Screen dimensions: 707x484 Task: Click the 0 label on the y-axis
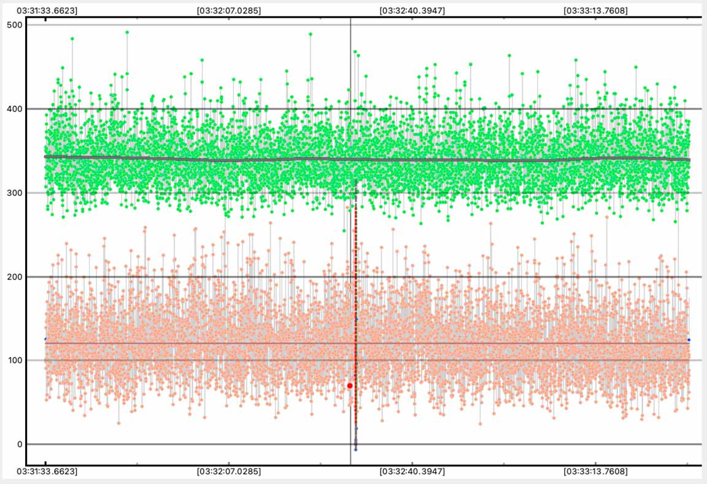18,444
